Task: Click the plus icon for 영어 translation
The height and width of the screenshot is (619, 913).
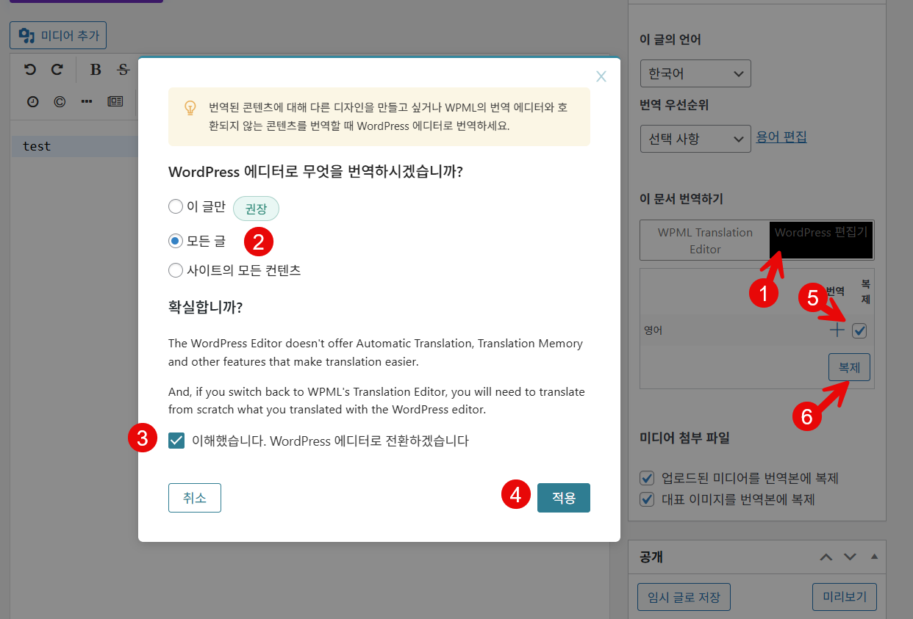Action: pos(837,330)
